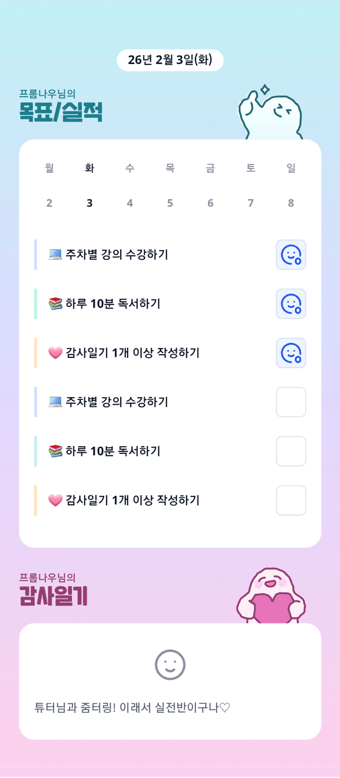Check the empty box for second 주차별 강의 수강하기
340x778 pixels.
[x=291, y=402]
